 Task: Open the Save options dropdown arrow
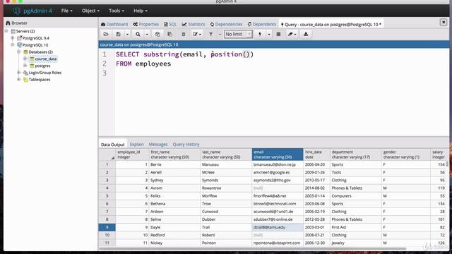pos(127,35)
